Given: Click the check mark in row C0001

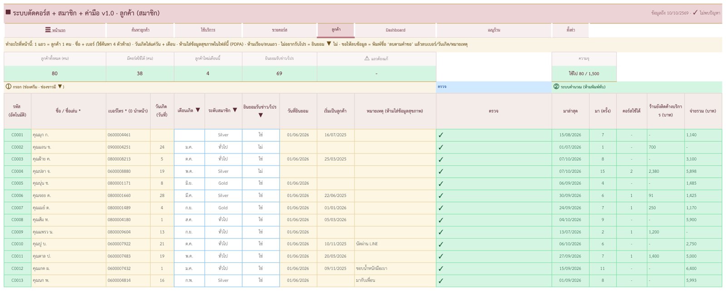Looking at the screenshot, I should pyautogui.click(x=441, y=135).
